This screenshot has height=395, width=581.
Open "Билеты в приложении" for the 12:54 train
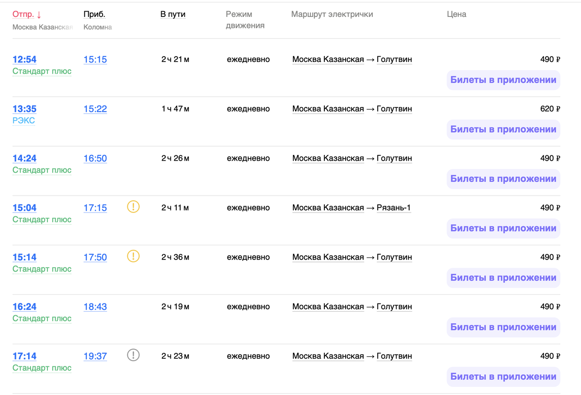[x=503, y=80]
